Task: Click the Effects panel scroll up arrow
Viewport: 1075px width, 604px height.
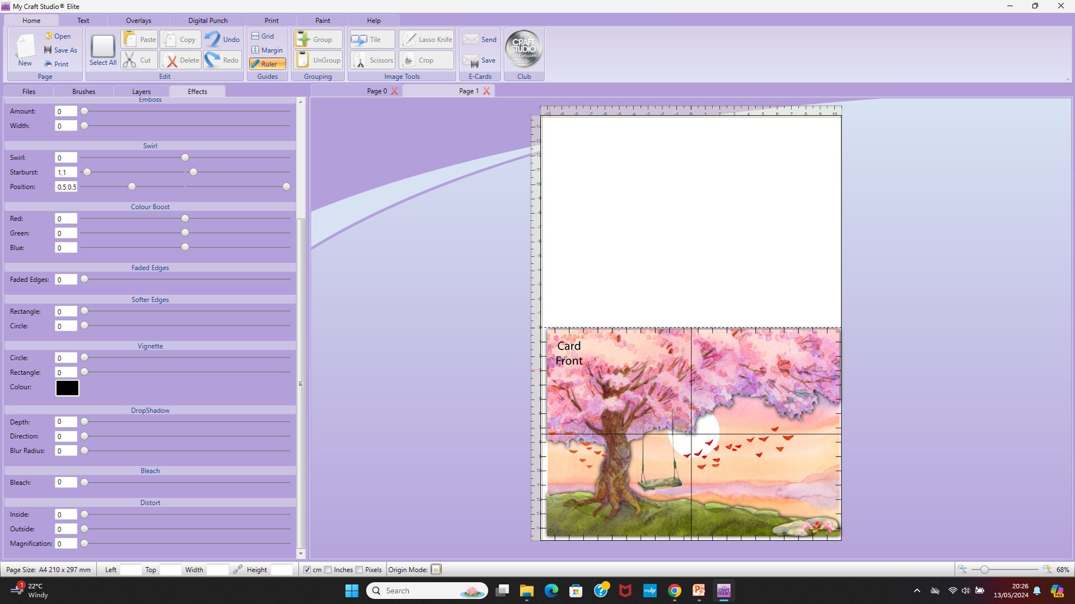Action: point(301,102)
